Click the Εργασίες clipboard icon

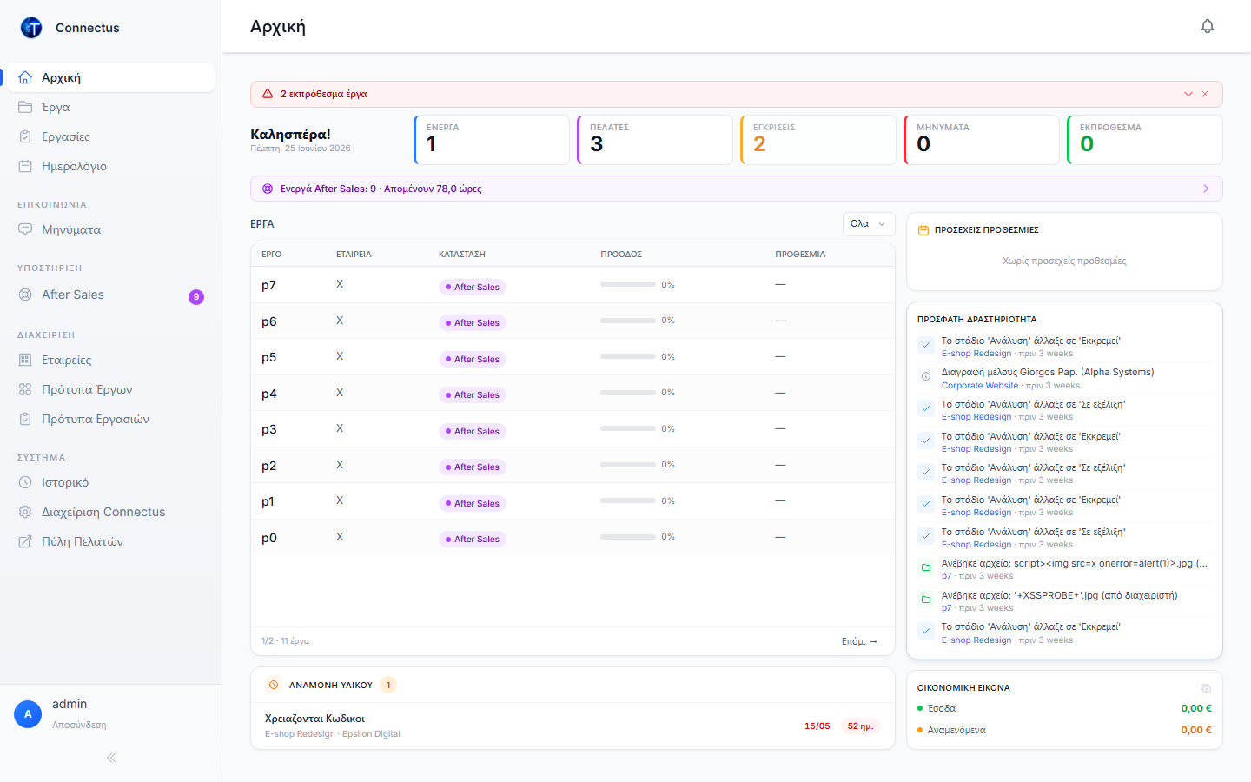(x=25, y=136)
